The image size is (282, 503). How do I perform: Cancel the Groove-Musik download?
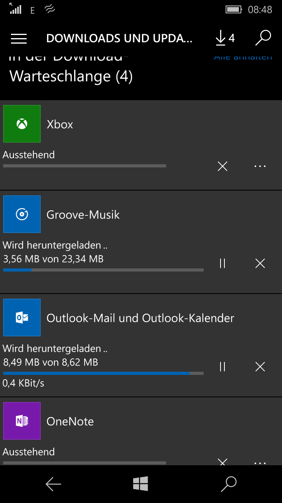click(x=260, y=263)
